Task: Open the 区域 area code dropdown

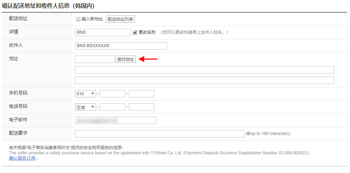Action: click(x=86, y=107)
